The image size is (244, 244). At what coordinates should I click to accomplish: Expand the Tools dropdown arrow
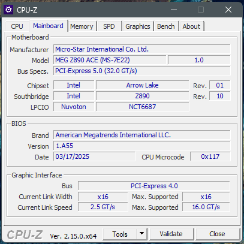click(142, 234)
